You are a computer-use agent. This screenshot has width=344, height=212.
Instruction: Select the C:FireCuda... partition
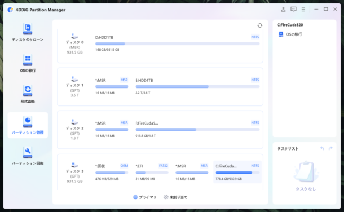coord(237,172)
